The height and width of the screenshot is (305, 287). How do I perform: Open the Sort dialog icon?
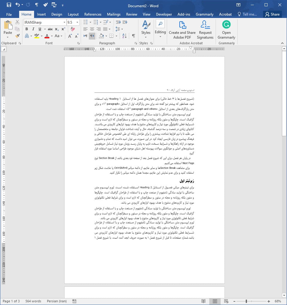124,36
